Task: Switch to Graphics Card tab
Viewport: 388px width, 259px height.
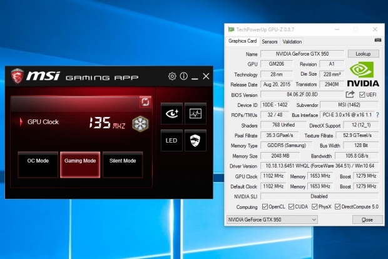Action: (243, 41)
